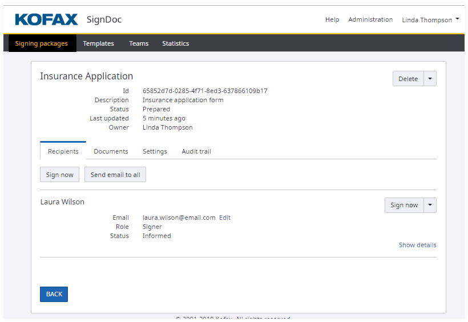The height and width of the screenshot is (322, 468).
Task: Navigate to the Teams section
Action: (139, 43)
